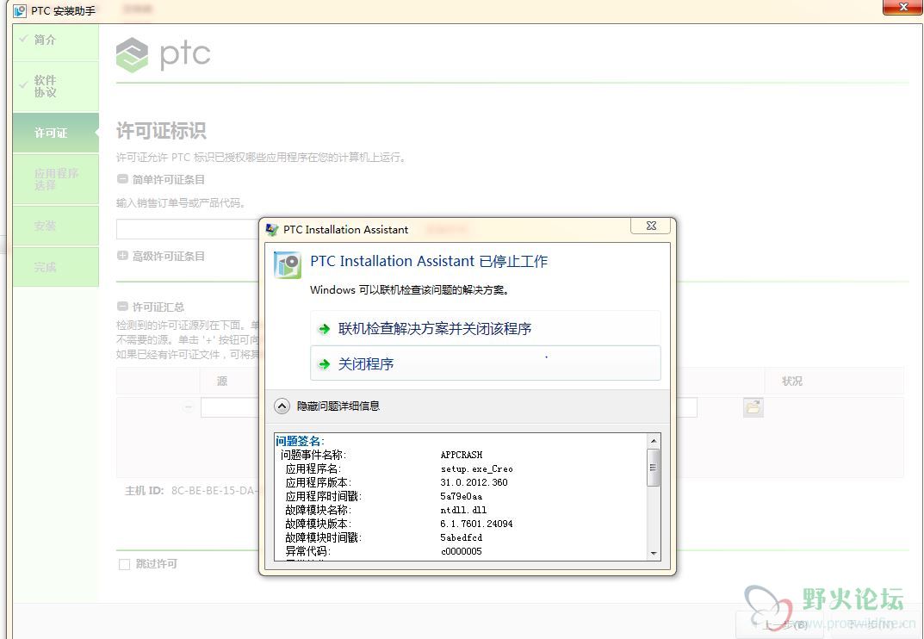The height and width of the screenshot is (639, 924).
Task: Click the 问题签名 heading in details
Action: 300,441
